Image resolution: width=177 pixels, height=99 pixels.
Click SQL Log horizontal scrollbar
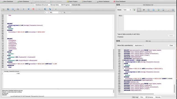[136, 94]
